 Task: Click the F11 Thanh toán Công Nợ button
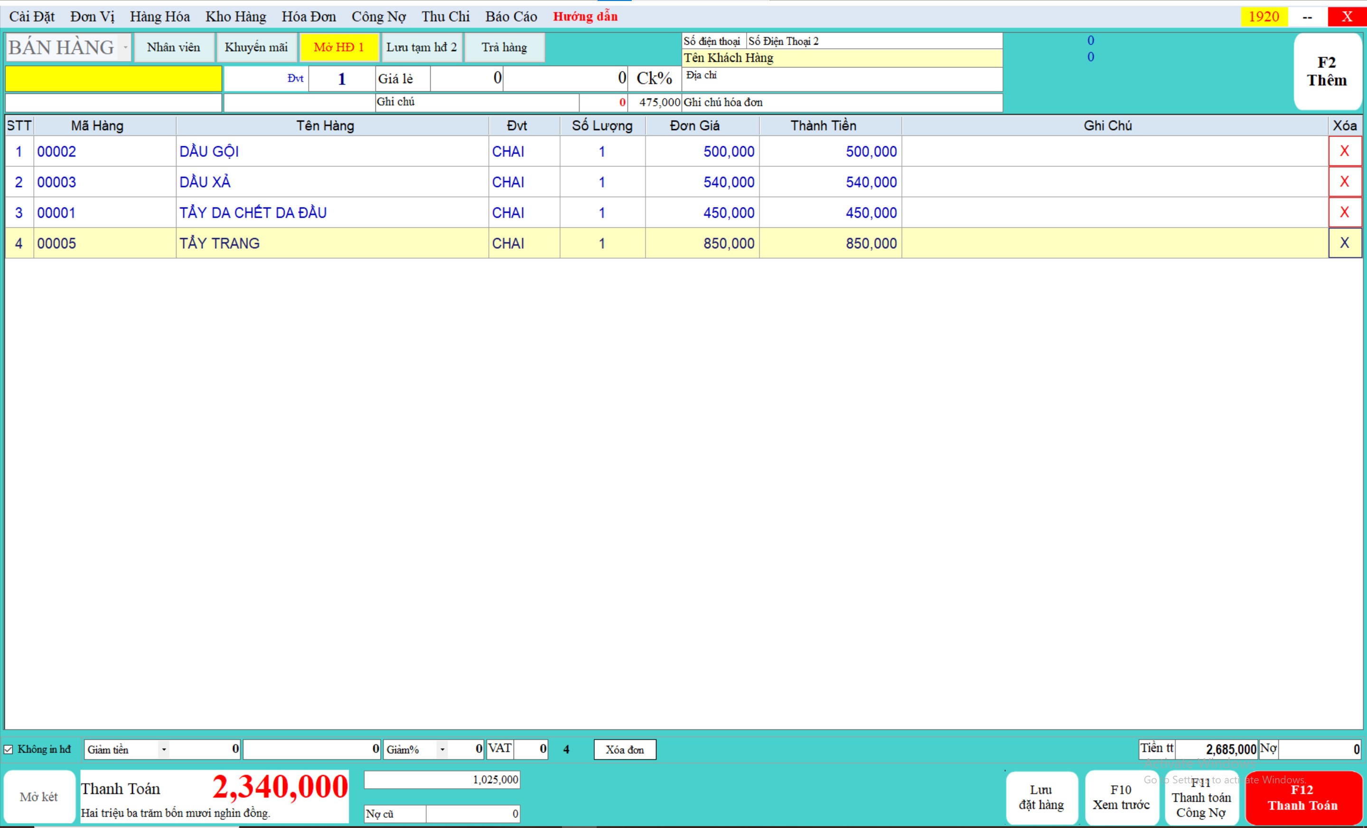pyautogui.click(x=1201, y=798)
